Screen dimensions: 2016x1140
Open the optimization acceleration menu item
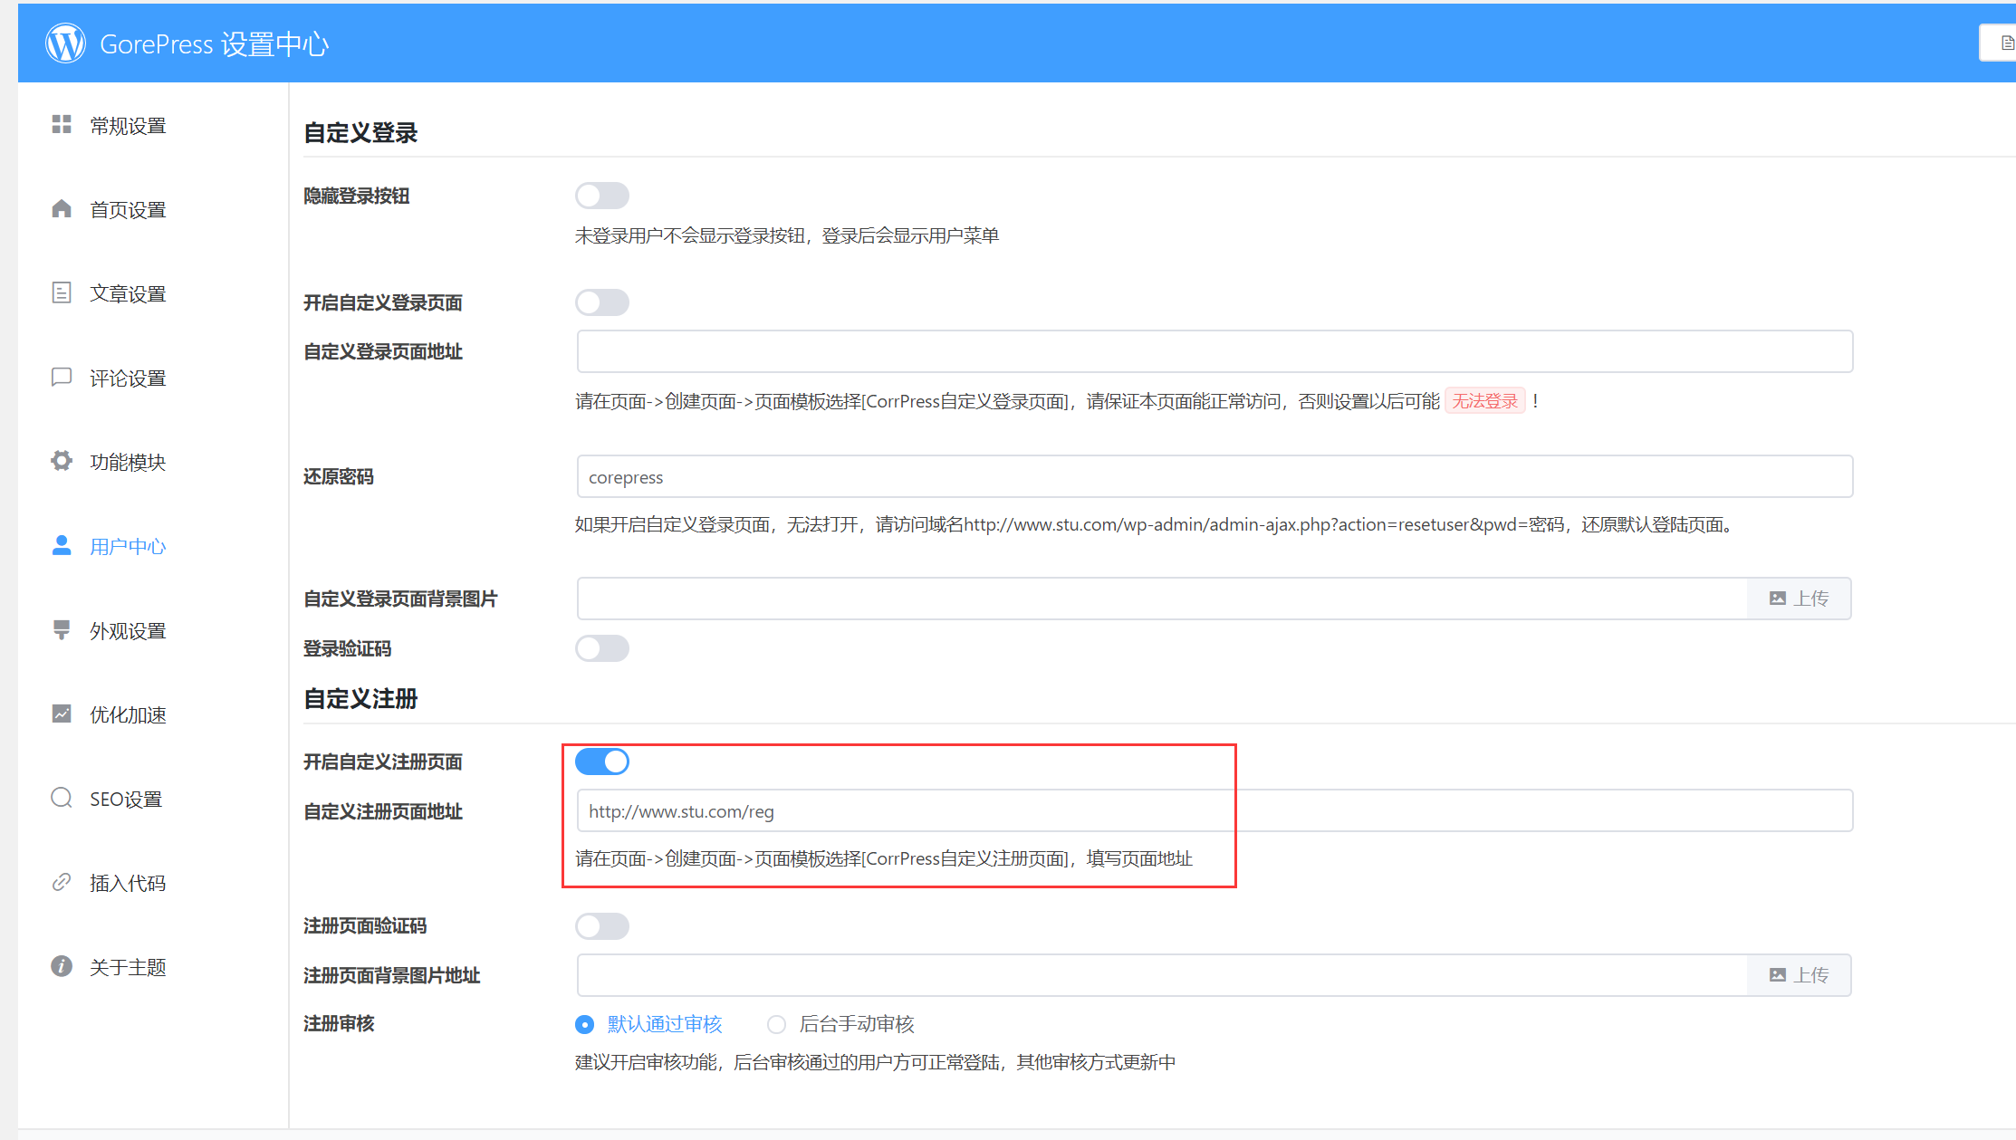coord(128,714)
